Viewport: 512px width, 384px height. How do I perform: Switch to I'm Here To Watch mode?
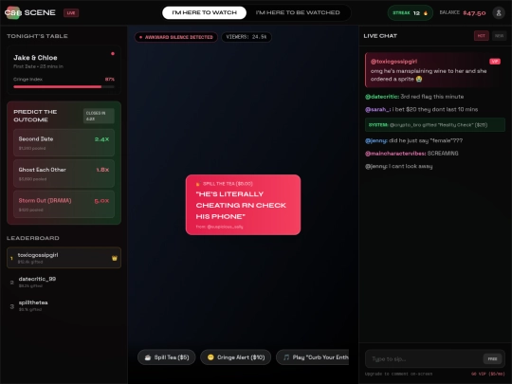204,12
